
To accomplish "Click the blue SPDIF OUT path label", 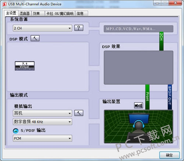I will (x=170, y=97).
